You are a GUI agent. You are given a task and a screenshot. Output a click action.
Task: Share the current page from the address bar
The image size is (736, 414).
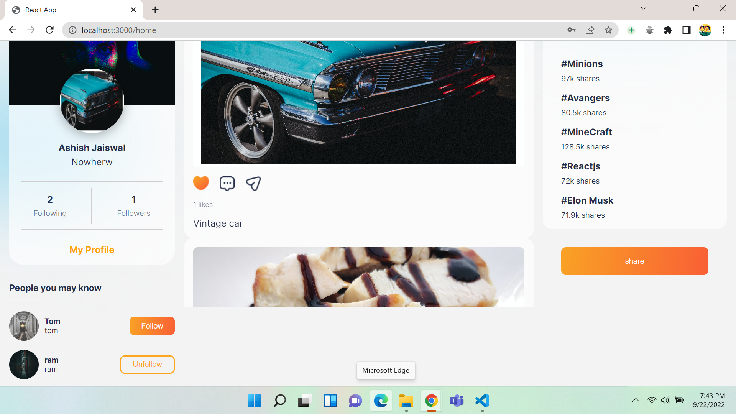point(590,30)
